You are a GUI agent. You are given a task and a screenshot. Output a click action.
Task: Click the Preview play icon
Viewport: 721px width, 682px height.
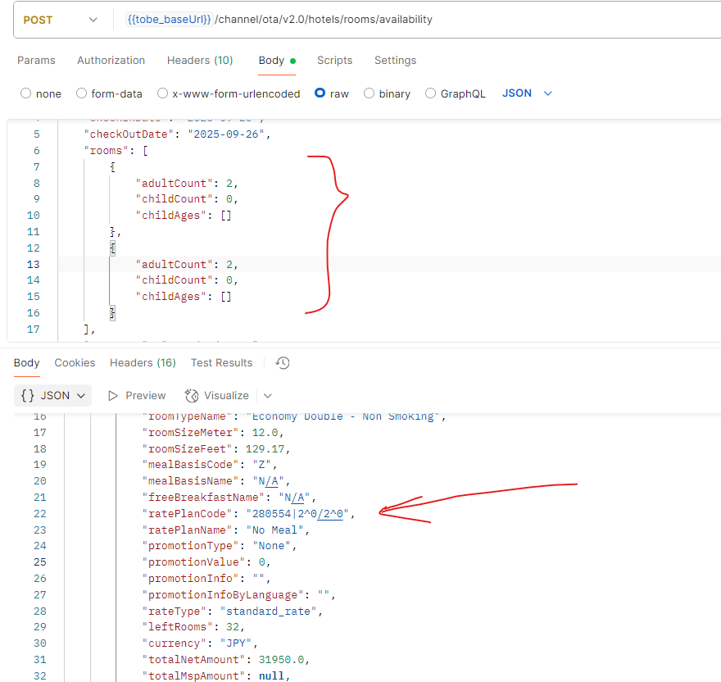click(x=113, y=396)
